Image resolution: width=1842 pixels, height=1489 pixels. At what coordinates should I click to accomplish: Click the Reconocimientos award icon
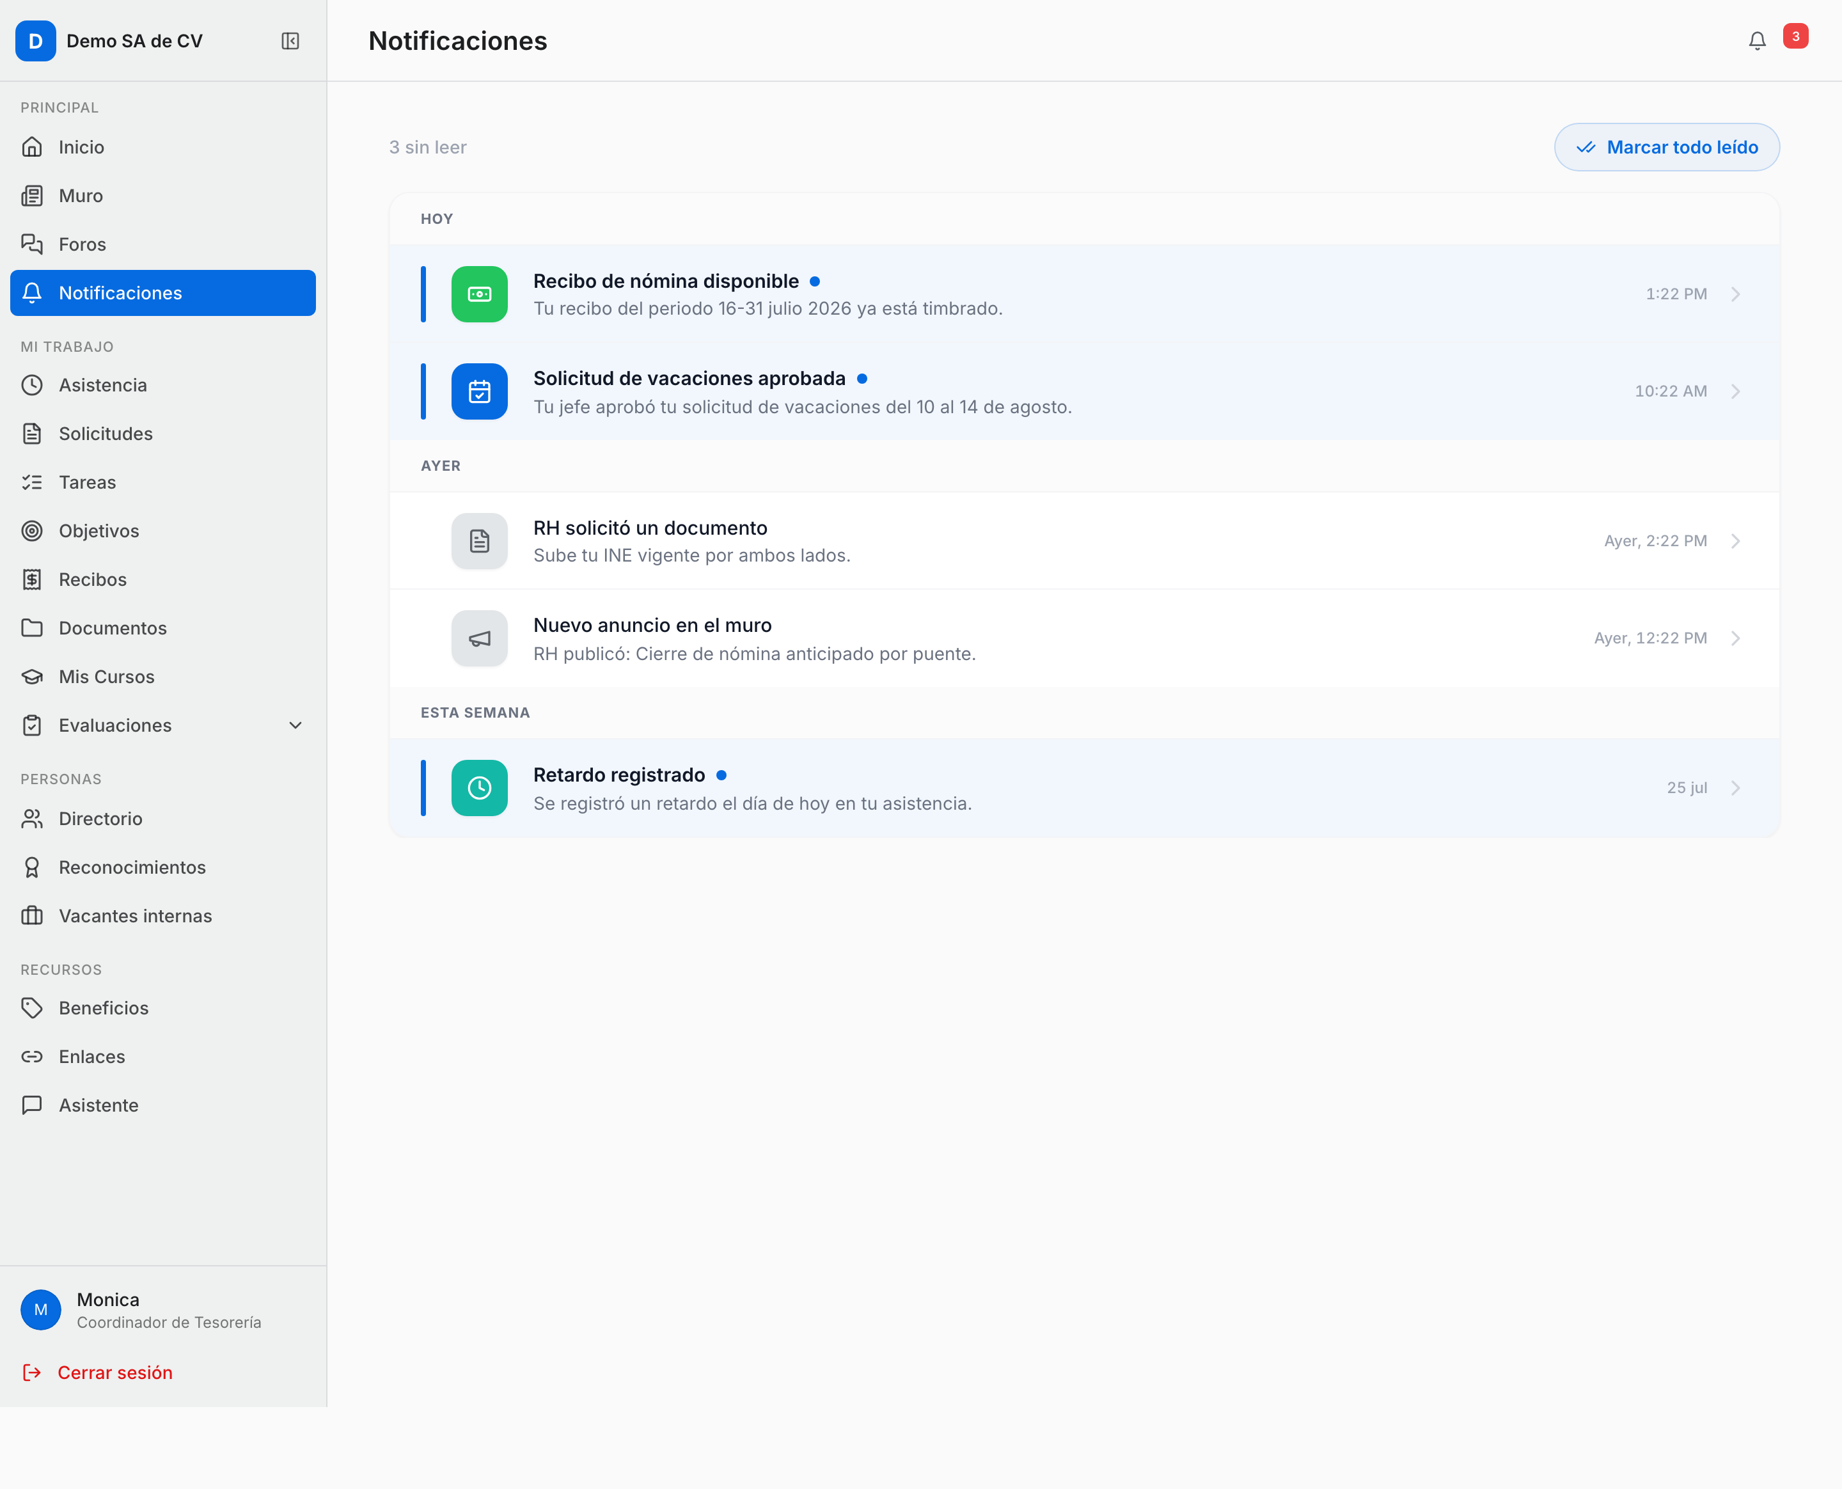click(32, 868)
